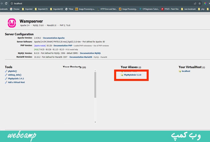Open the Imported (1) bookmarks folder
Viewport: 210px width, 142px height.
click(x=41, y=9)
